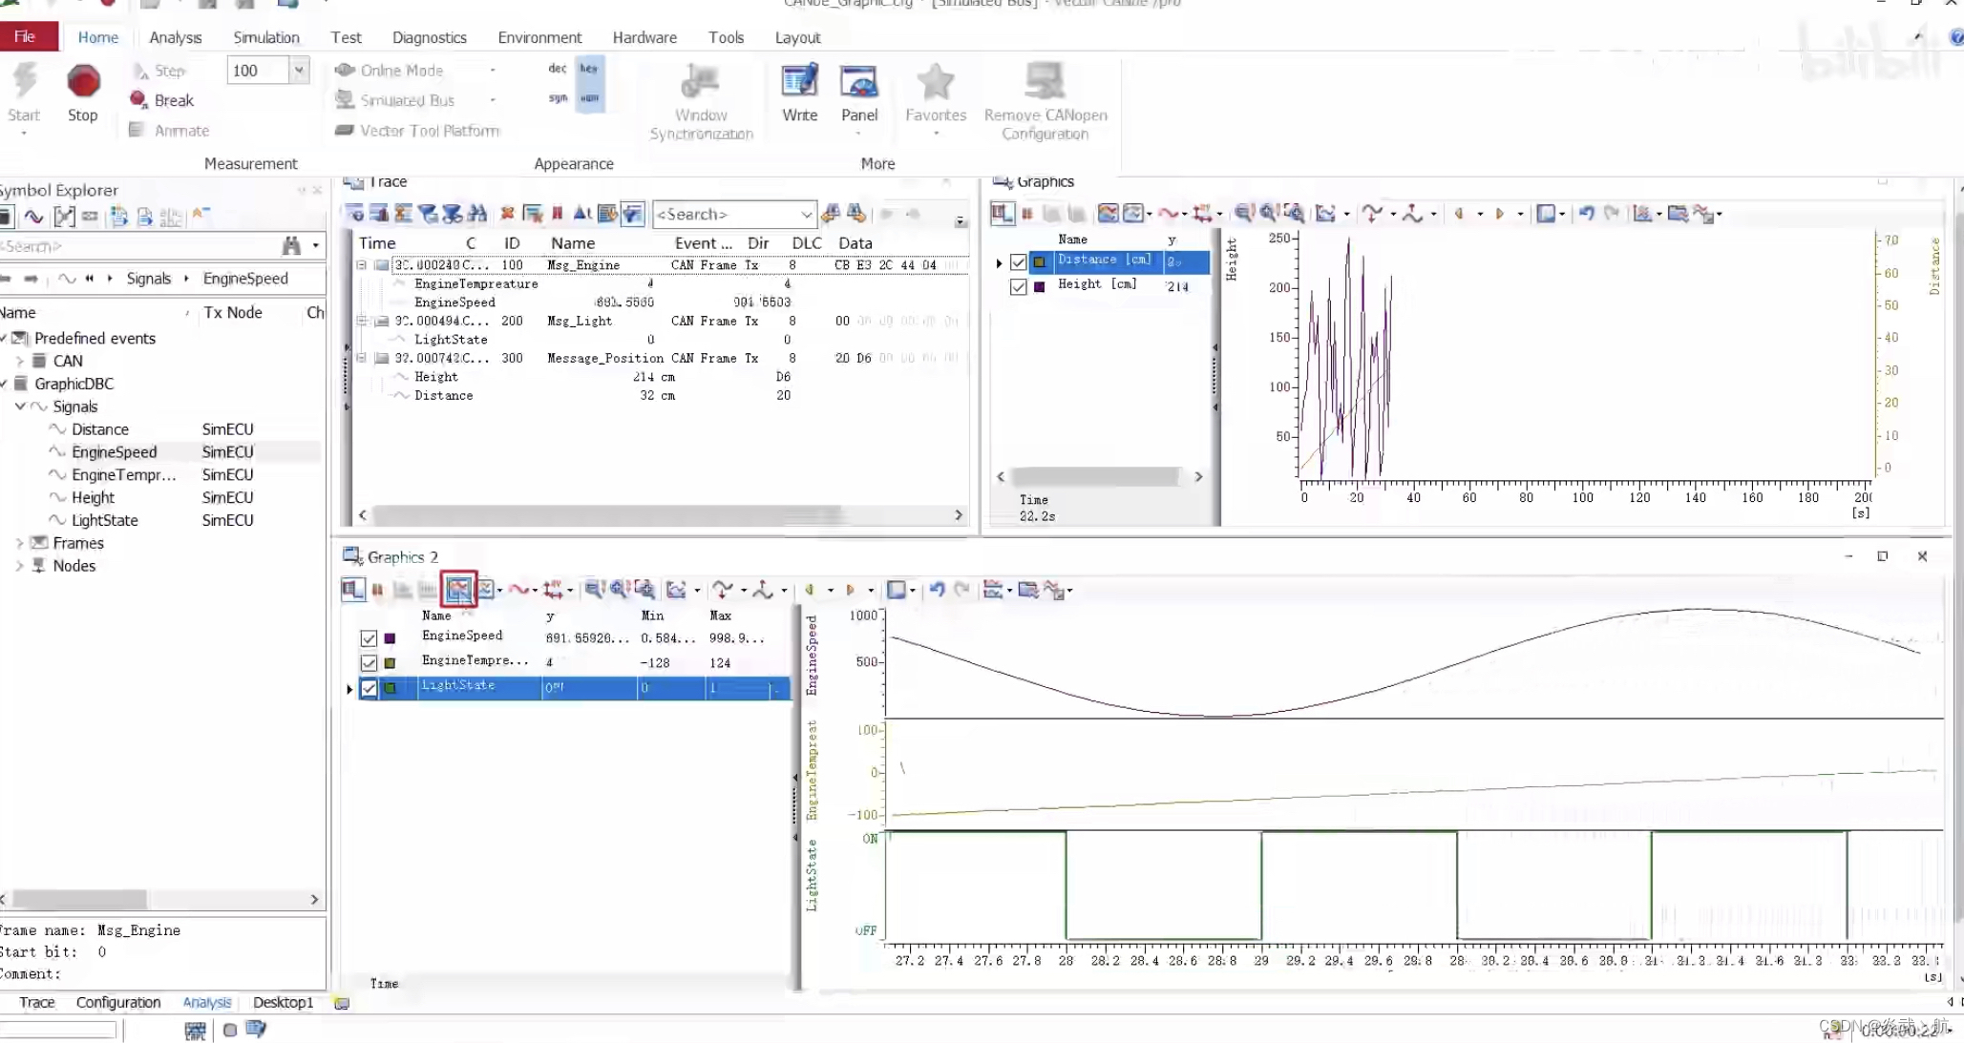Open the Diagnostics ribbon tab
Viewport: 1964px width, 1043px height.
(x=430, y=37)
